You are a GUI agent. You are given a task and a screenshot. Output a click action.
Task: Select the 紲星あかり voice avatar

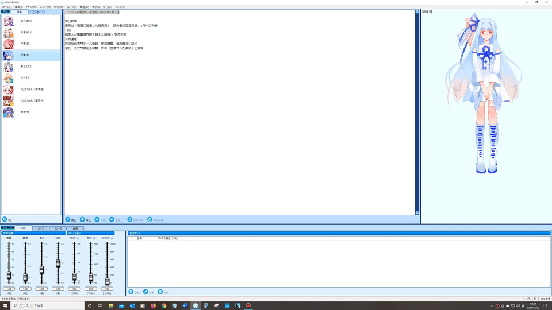(9, 32)
